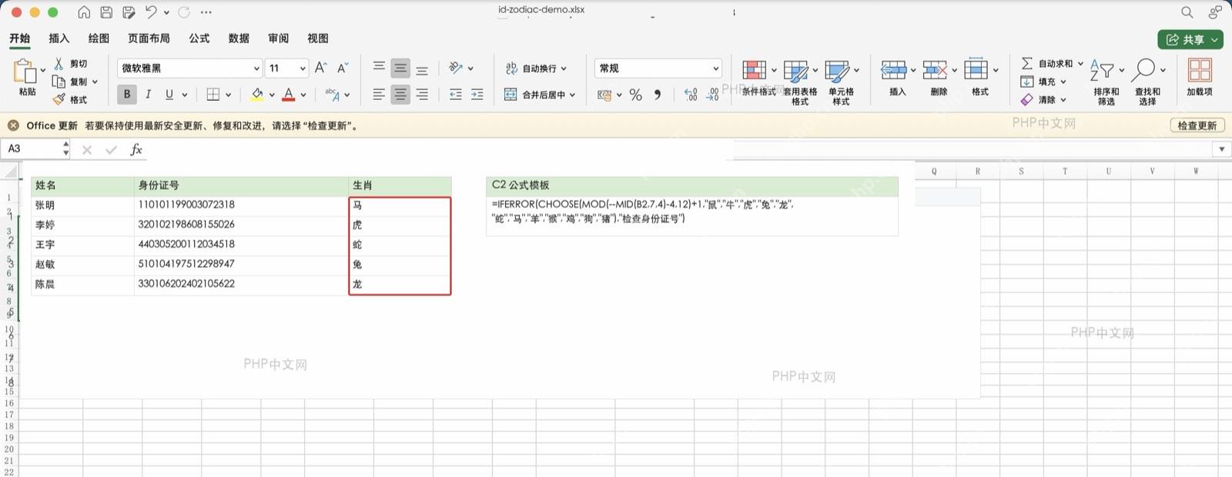1232x477 pixels.
Task: Click the Borders icon
Action: (213, 95)
